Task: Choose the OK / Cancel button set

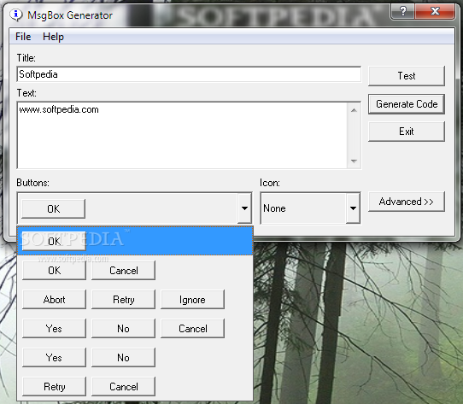Action: pyautogui.click(x=135, y=270)
